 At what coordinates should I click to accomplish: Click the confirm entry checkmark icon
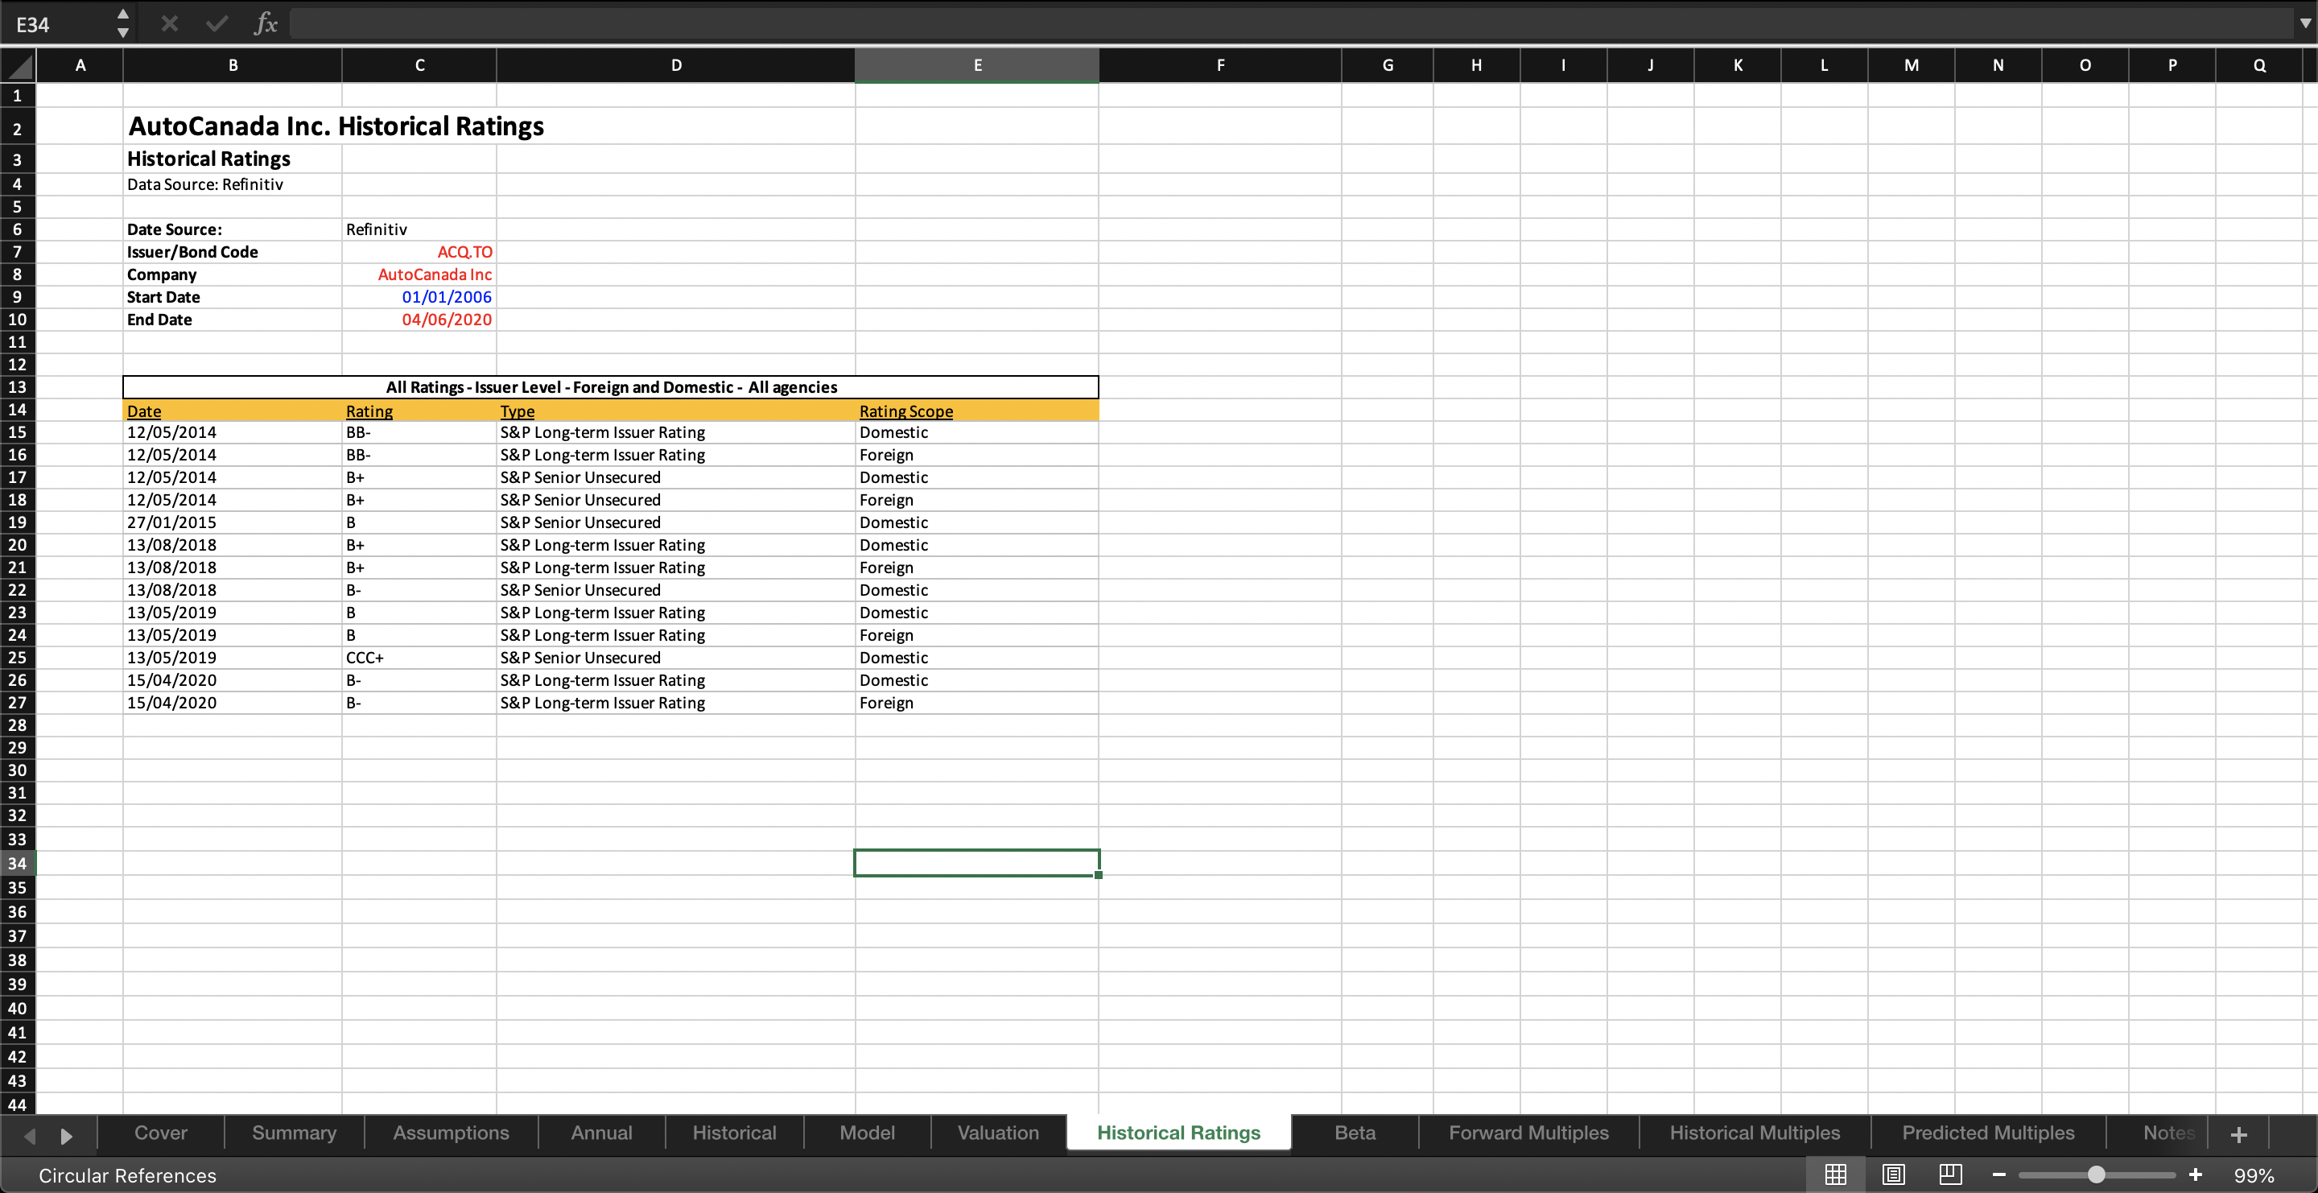coord(217,23)
